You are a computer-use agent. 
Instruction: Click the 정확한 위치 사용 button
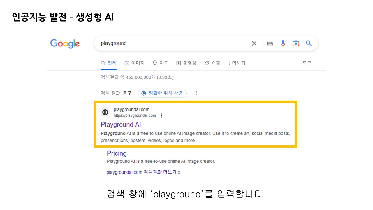pos(162,93)
